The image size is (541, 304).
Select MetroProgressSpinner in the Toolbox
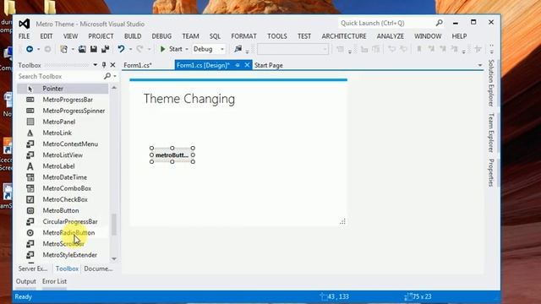tap(63, 111)
